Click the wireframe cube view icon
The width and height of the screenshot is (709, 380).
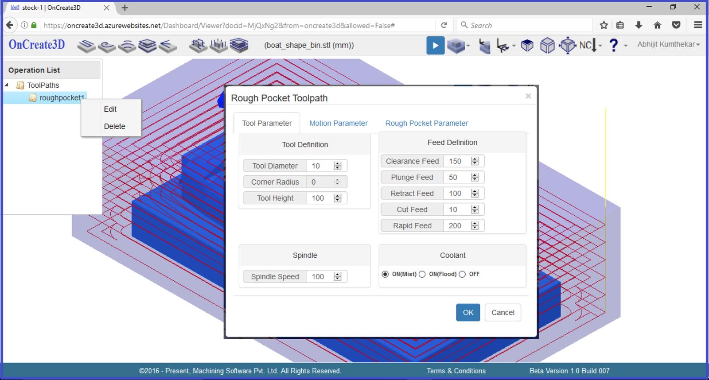point(547,45)
